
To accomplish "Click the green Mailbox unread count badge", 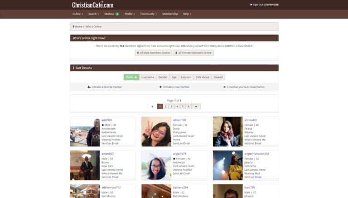I will (x=117, y=14).
